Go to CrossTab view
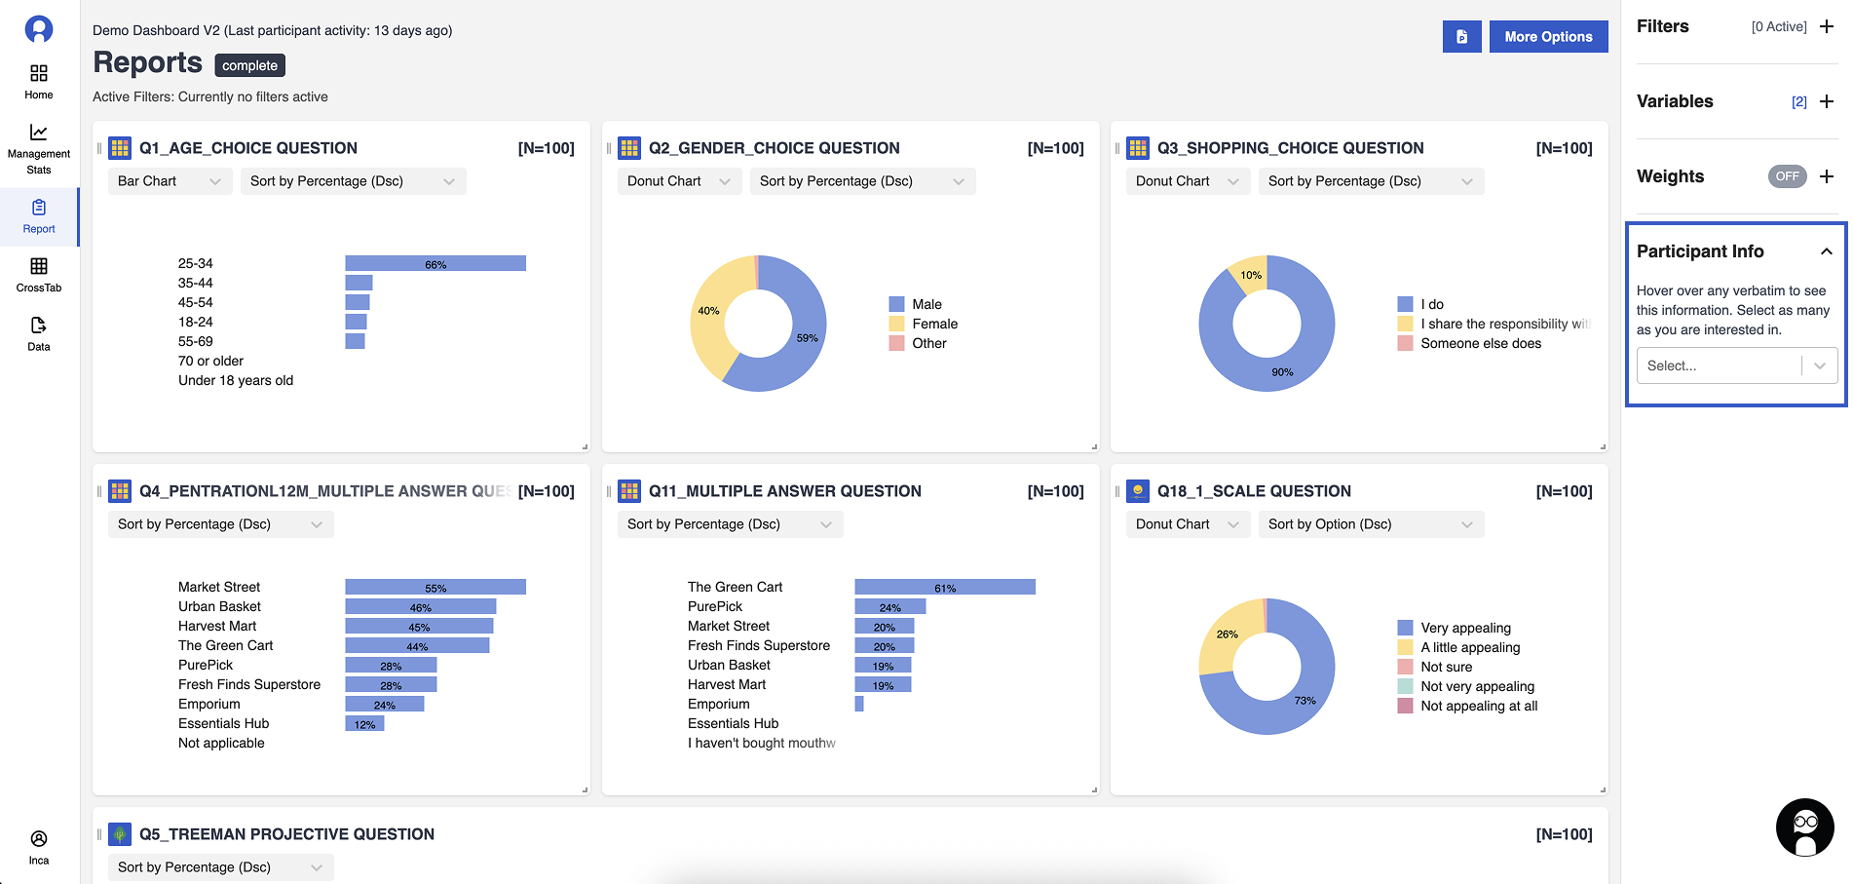This screenshot has height=884, width=1853. [39, 275]
